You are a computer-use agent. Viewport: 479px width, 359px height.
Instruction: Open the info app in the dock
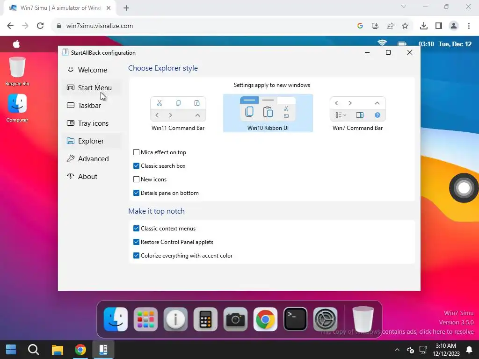176,319
